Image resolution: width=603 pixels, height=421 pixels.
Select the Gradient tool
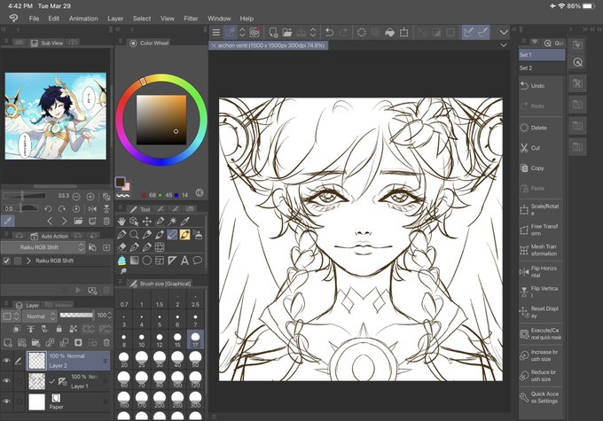click(134, 261)
